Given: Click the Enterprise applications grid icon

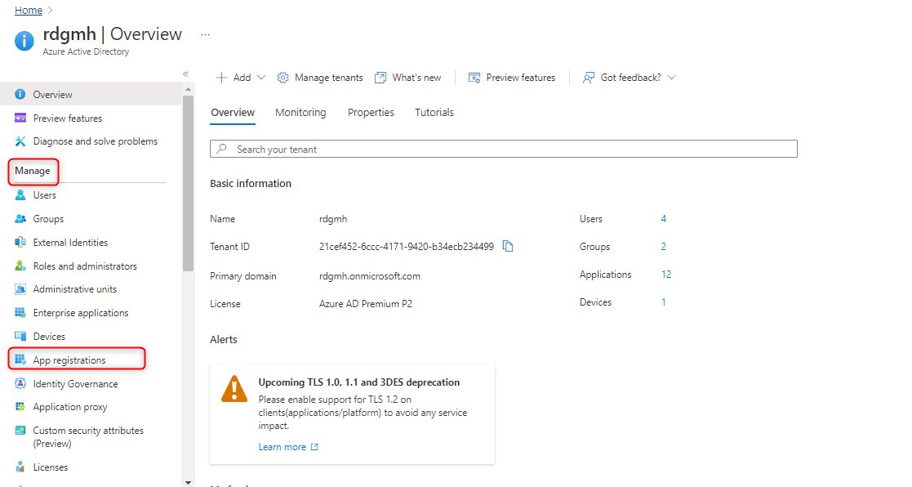Looking at the screenshot, I should (20, 312).
